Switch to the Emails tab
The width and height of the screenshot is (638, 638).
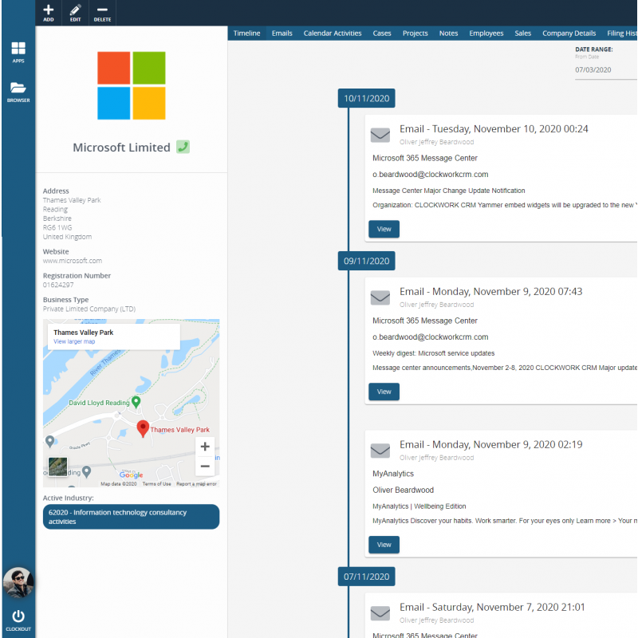282,33
